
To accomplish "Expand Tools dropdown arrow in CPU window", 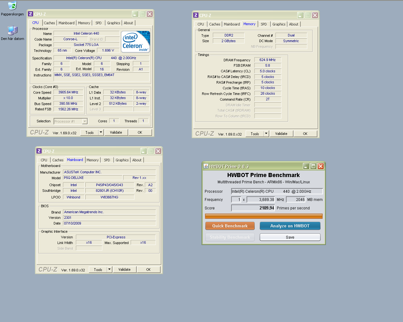I will pyautogui.click(x=101, y=132).
